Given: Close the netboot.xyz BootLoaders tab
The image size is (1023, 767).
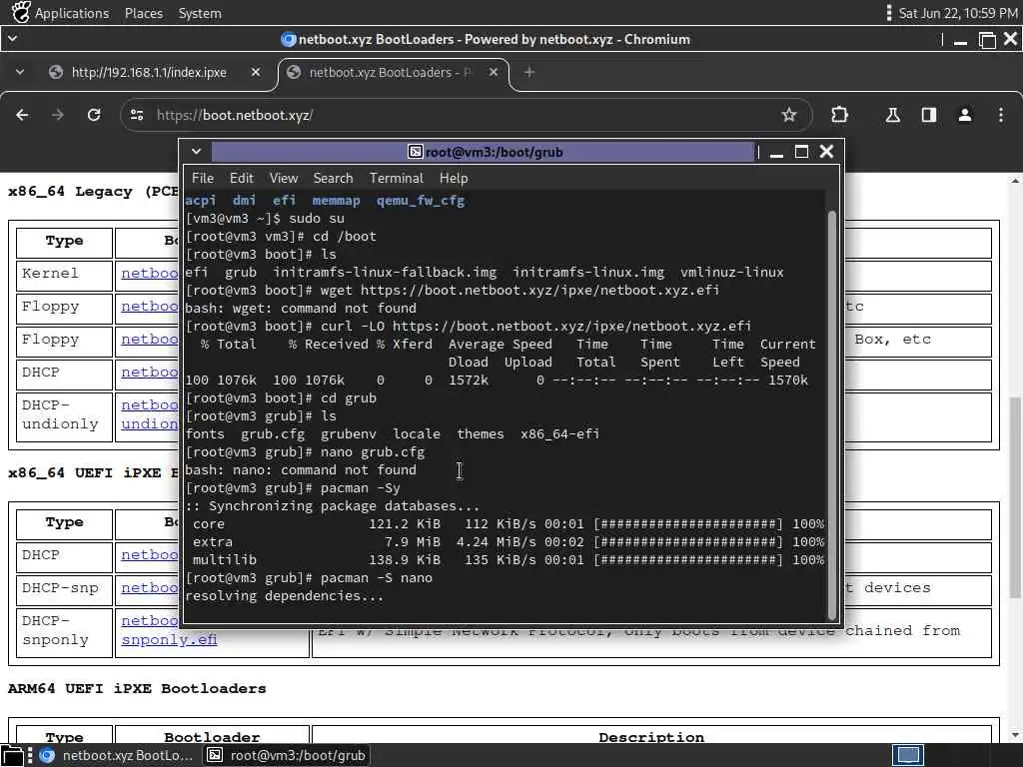Looking at the screenshot, I should 494,72.
